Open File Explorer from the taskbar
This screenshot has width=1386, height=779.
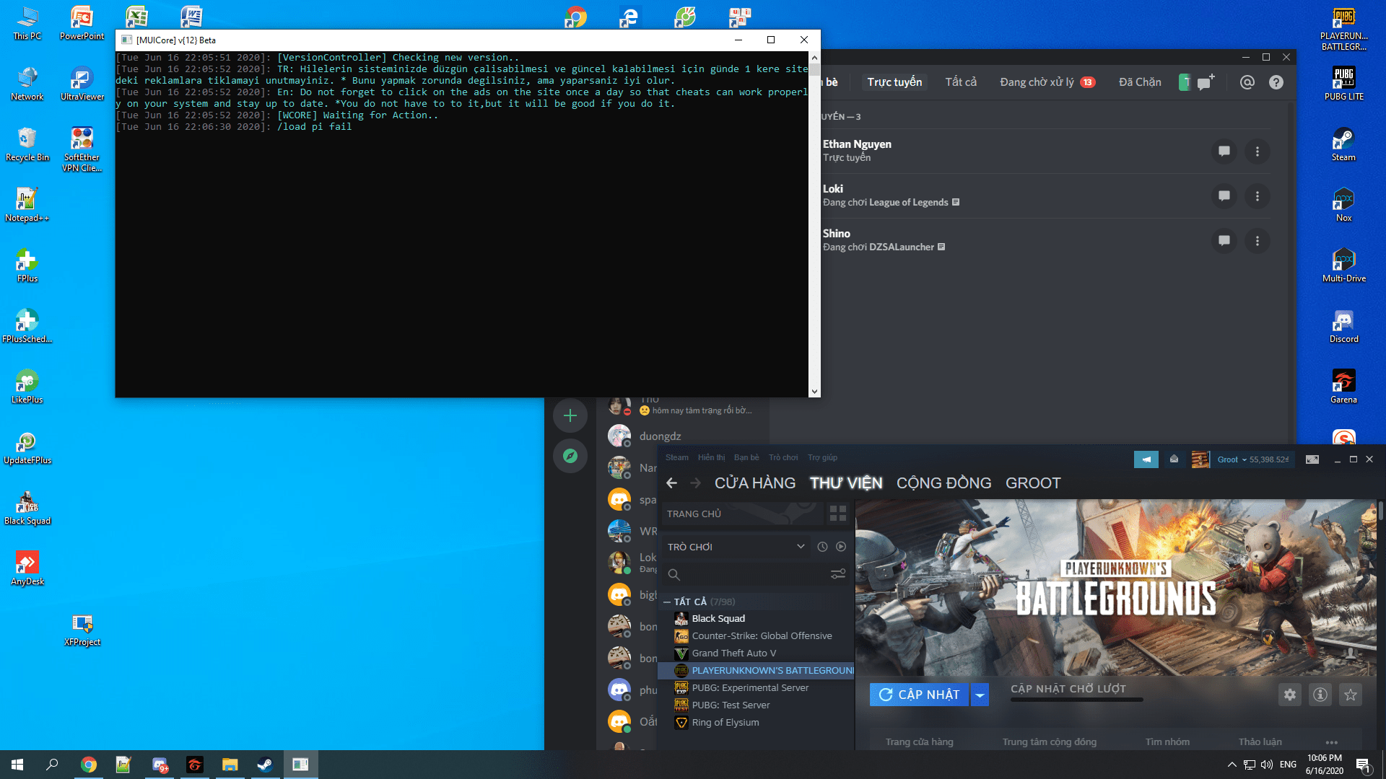click(230, 765)
